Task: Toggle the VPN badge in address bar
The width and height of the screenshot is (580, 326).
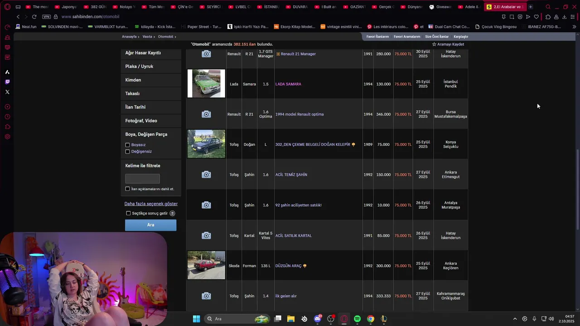Action: 46,17
